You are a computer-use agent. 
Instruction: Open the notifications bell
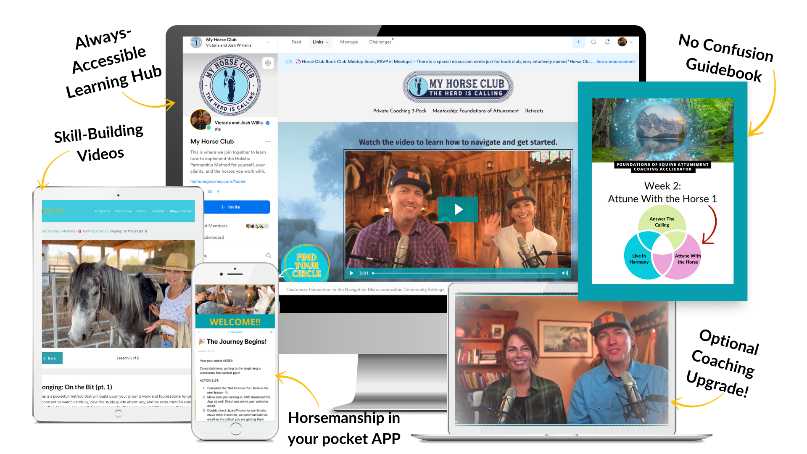[x=607, y=42]
